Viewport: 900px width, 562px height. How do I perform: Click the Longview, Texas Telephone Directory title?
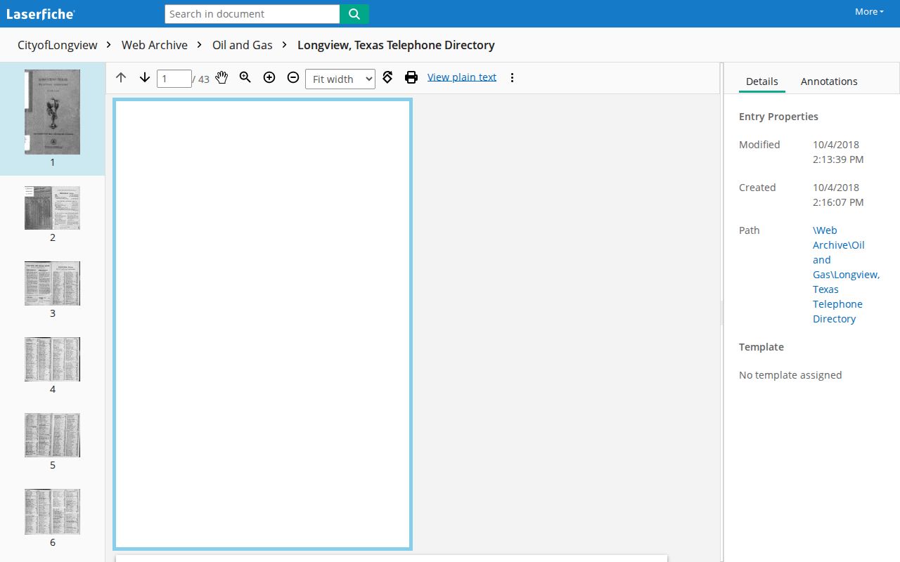(x=396, y=45)
